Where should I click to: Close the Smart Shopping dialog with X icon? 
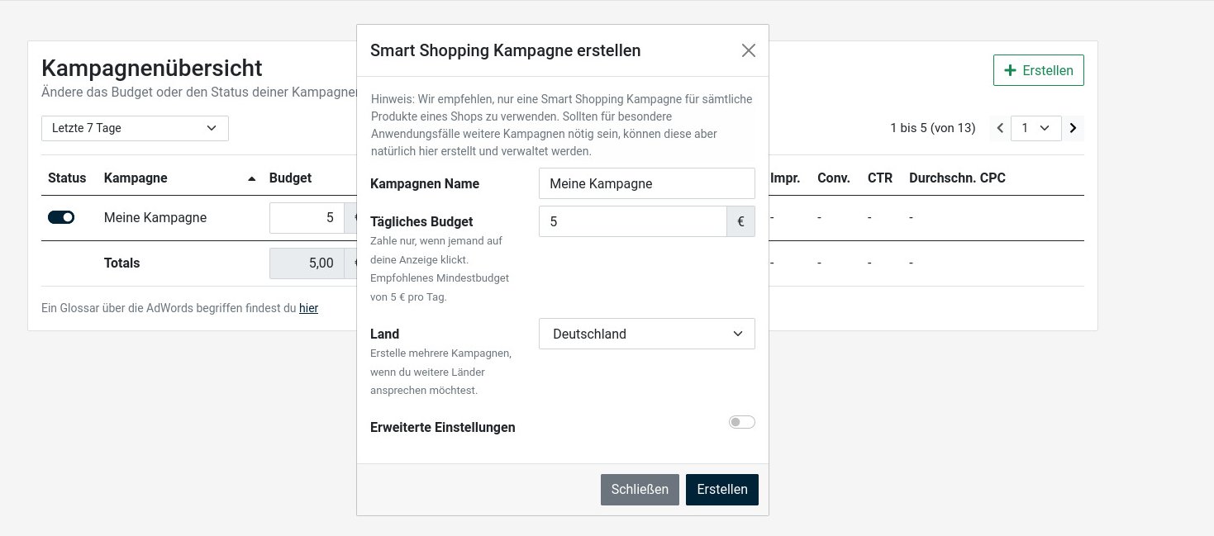click(x=748, y=50)
